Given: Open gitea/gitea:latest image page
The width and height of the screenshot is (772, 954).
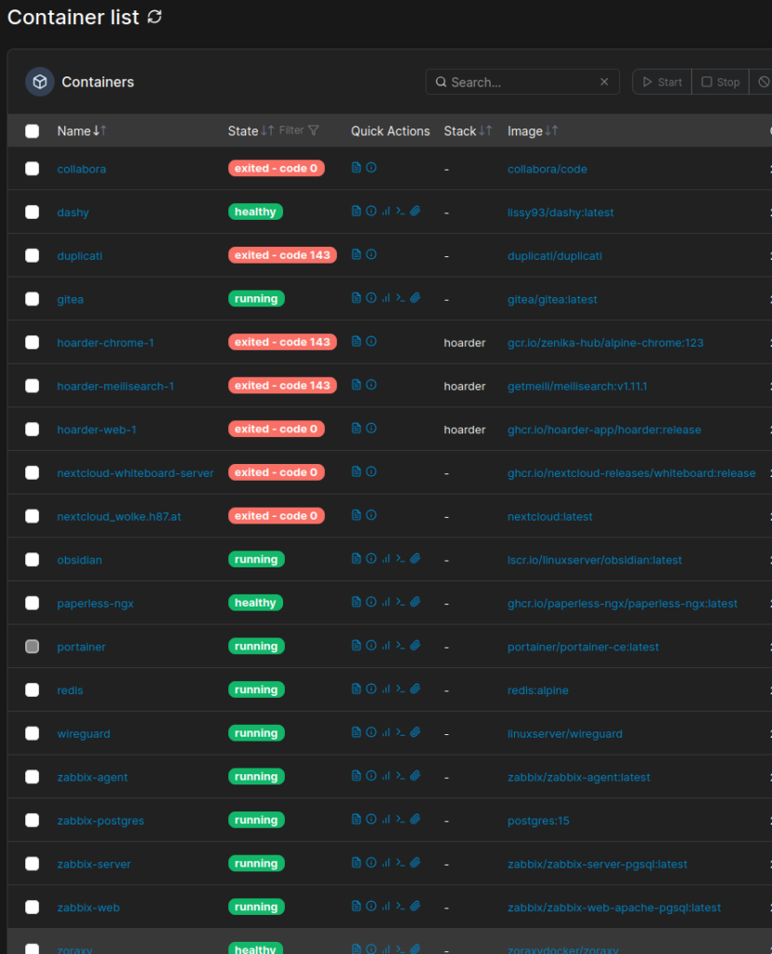Looking at the screenshot, I should (552, 299).
